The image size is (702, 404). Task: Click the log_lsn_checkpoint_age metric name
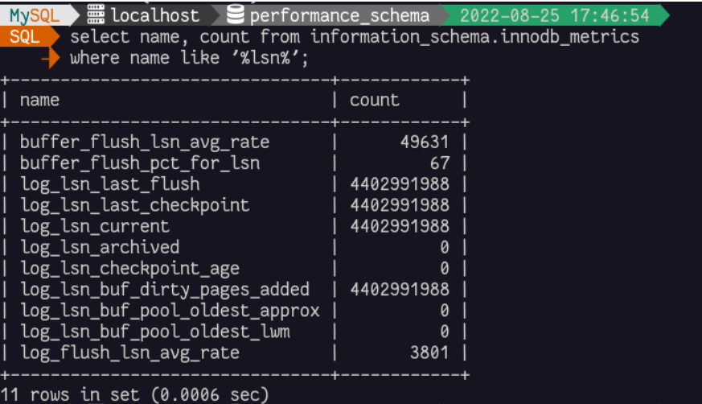click(129, 268)
